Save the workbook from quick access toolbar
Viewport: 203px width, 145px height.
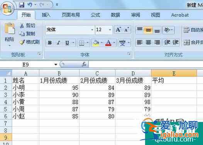pos(22,5)
